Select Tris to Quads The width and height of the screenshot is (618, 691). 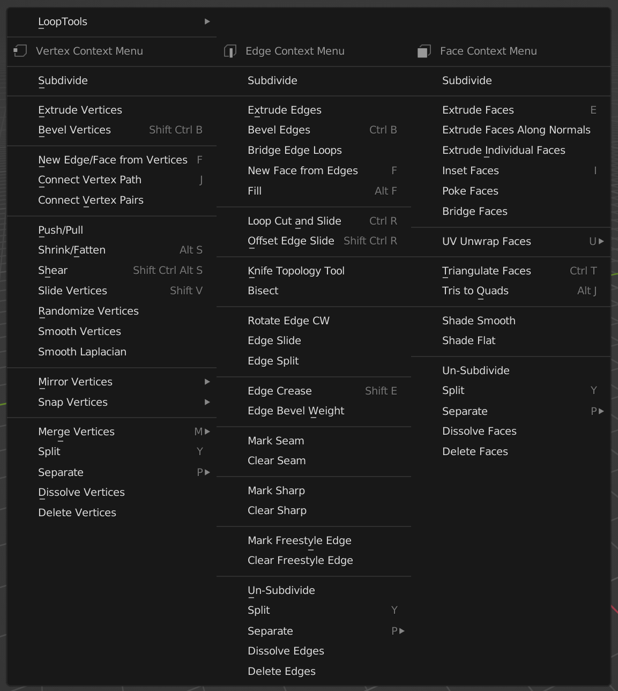tap(475, 291)
